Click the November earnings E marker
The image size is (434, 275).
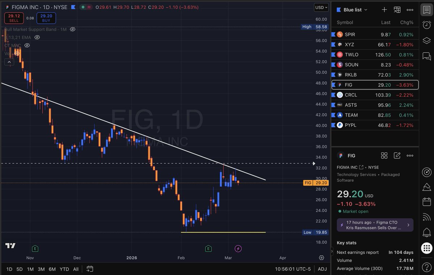point(35,248)
